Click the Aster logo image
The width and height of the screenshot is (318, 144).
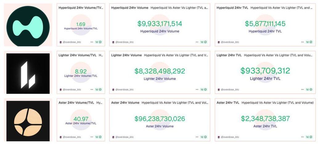pyautogui.click(x=28, y=120)
